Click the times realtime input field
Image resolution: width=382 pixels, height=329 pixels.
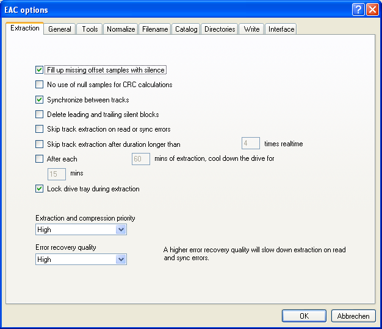pos(251,144)
